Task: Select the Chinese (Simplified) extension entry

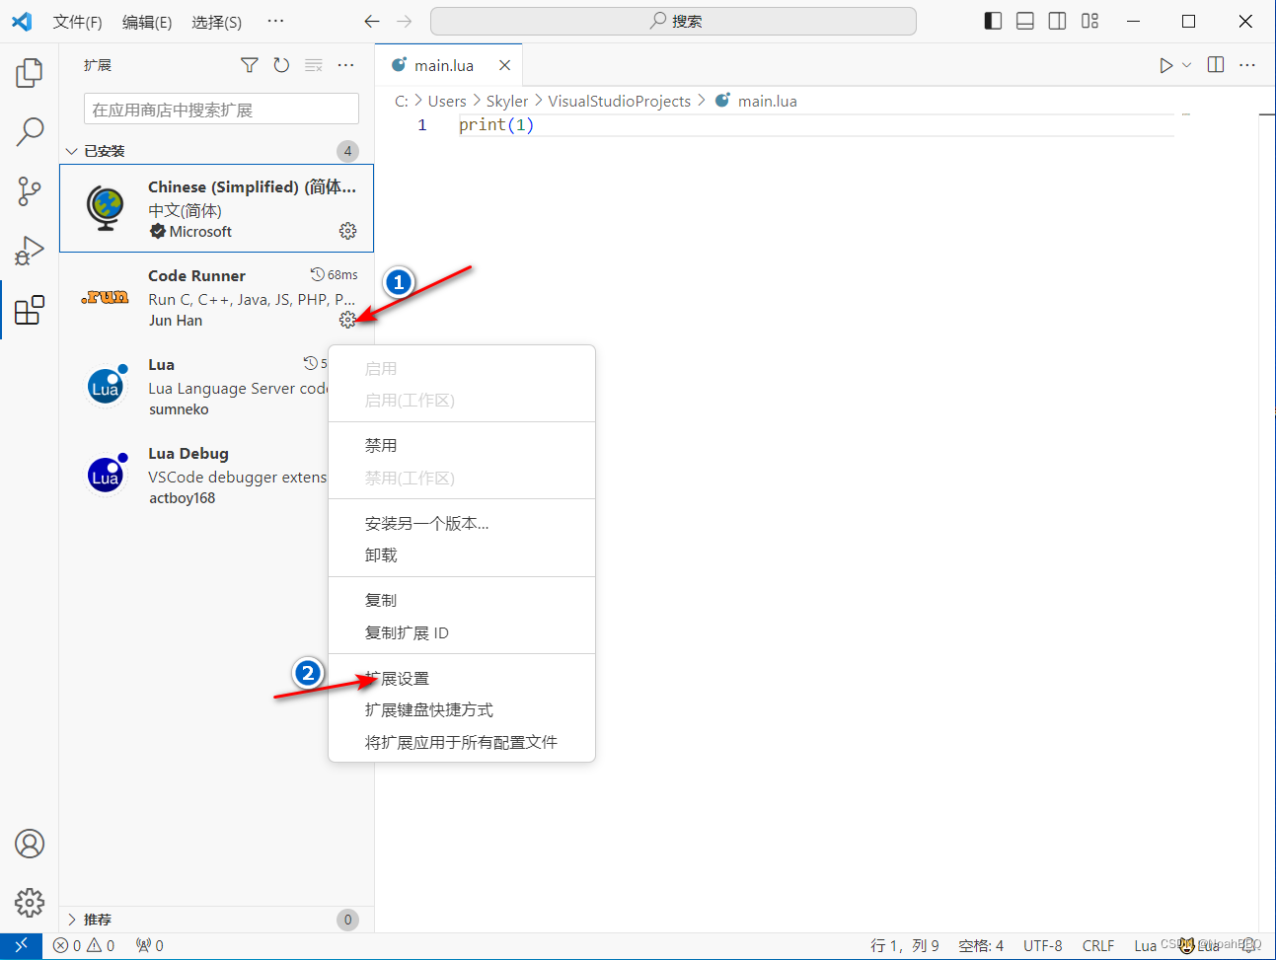Action: [x=216, y=208]
